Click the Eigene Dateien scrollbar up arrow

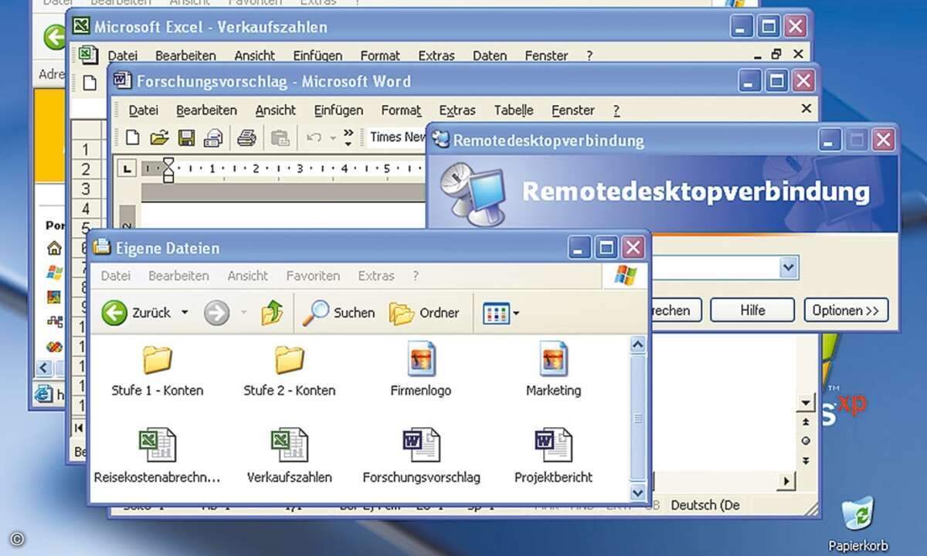(x=638, y=345)
